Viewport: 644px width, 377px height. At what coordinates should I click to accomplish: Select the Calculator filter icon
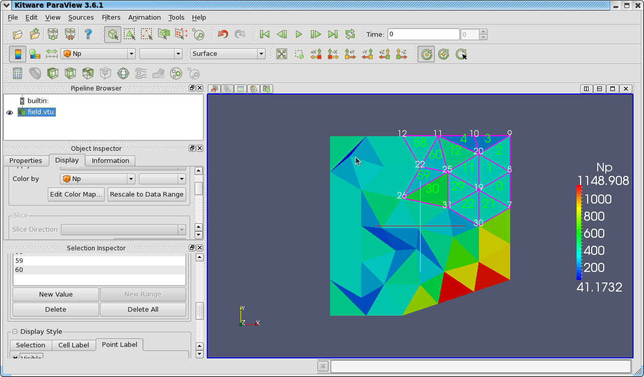(18, 74)
